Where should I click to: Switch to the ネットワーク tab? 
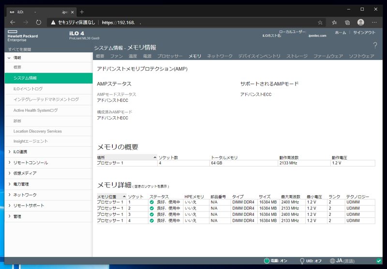(220, 56)
